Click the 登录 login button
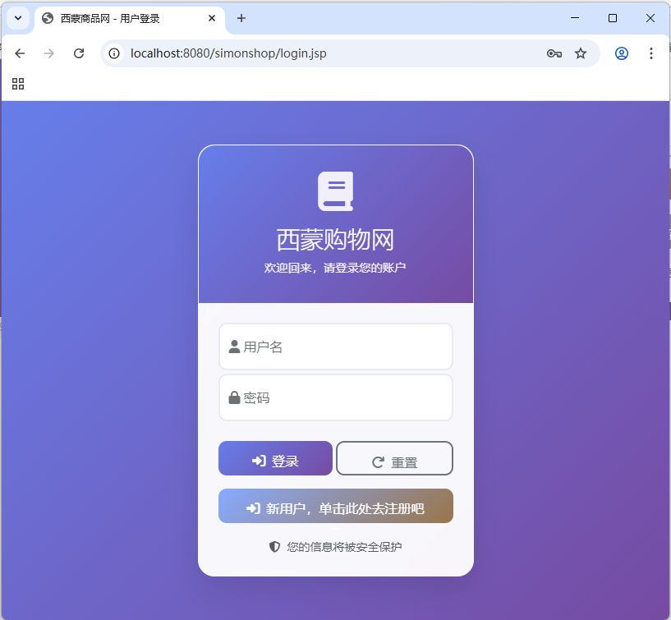Image resolution: width=671 pixels, height=620 pixels. click(x=276, y=458)
